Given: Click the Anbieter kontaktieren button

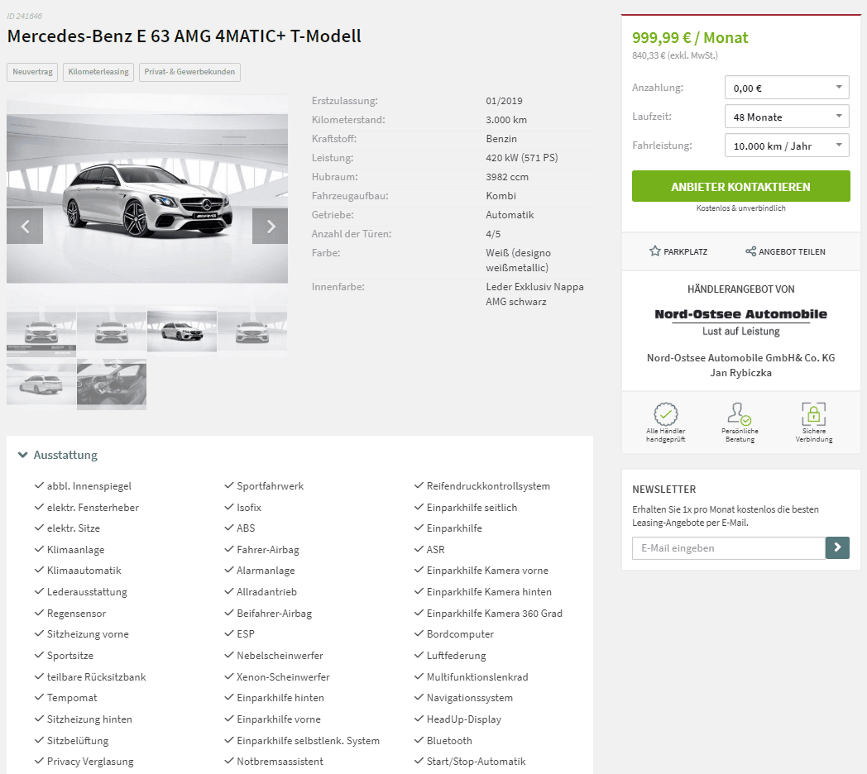Looking at the screenshot, I should pos(741,186).
